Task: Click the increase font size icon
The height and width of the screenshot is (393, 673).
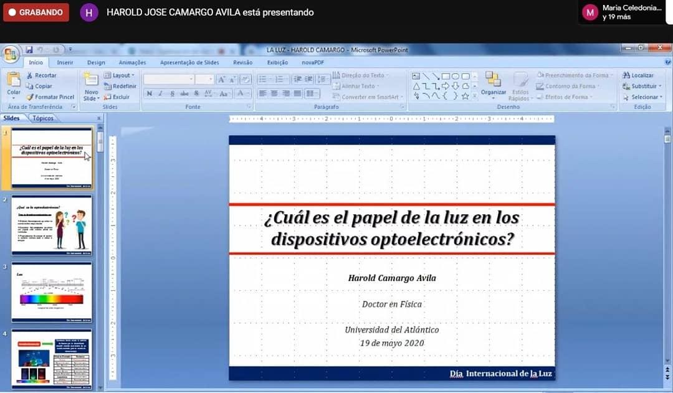Action: (x=222, y=79)
